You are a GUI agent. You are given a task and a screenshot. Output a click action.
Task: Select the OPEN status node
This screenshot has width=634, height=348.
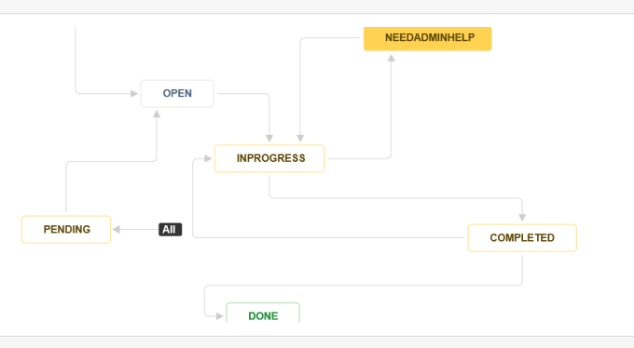point(177,94)
